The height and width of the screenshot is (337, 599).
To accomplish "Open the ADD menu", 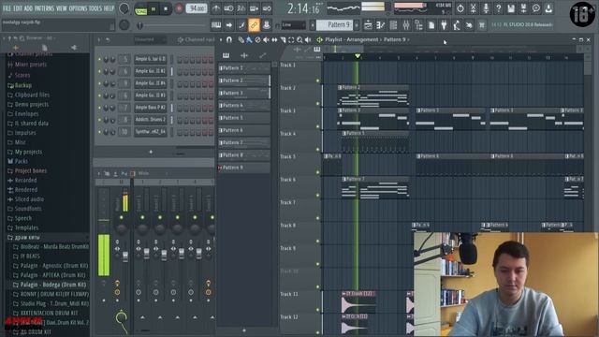I will click(28, 8).
